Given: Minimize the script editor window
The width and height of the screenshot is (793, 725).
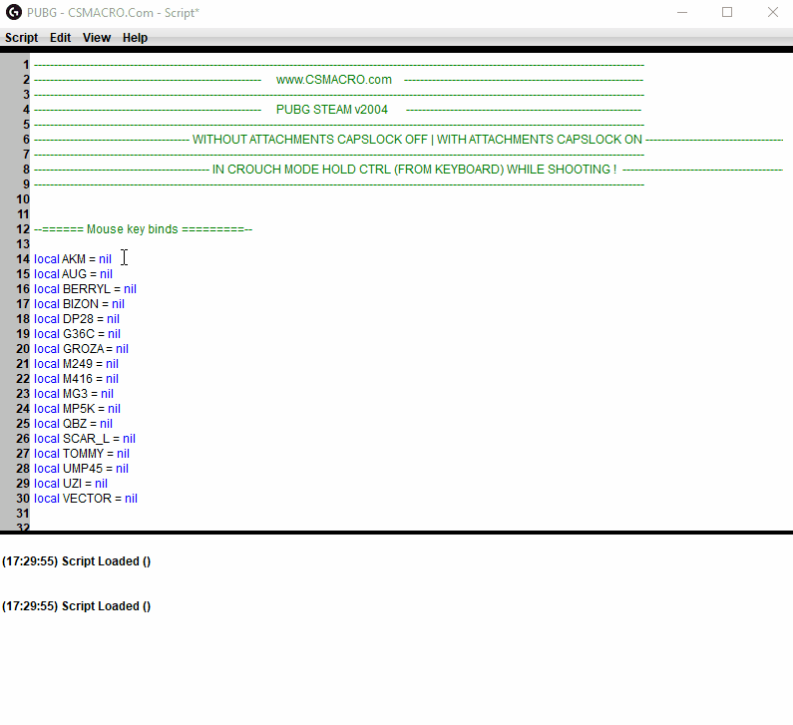Looking at the screenshot, I should tap(681, 13).
